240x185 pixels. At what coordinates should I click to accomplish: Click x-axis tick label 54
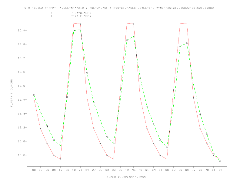pos(154,170)
